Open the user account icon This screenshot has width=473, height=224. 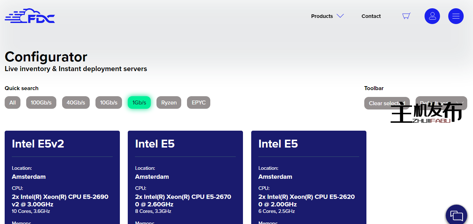(x=432, y=16)
